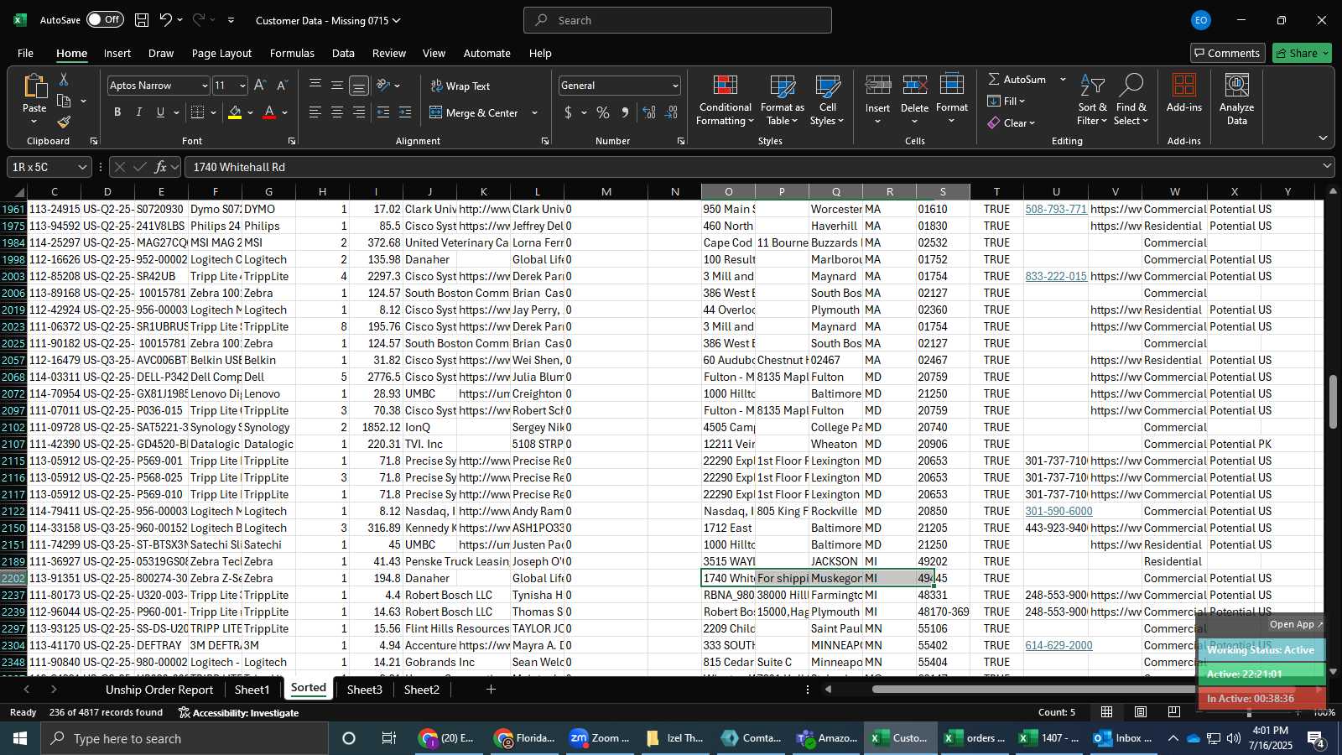Add a new sheet with plus button
1342x755 pixels.
point(491,690)
